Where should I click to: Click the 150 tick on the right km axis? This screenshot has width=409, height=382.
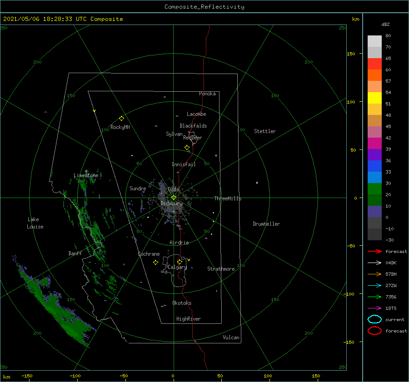[351, 54]
